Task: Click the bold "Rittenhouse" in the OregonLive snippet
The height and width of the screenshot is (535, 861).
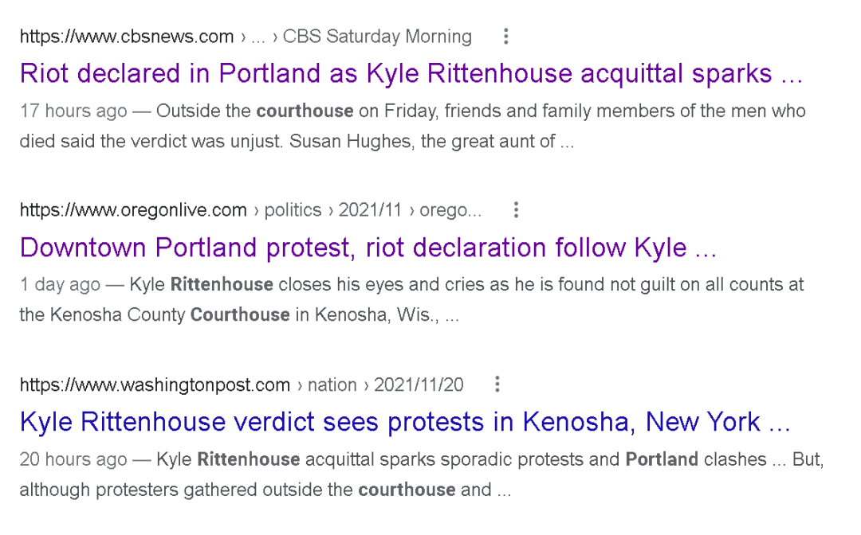Action: click(x=222, y=285)
